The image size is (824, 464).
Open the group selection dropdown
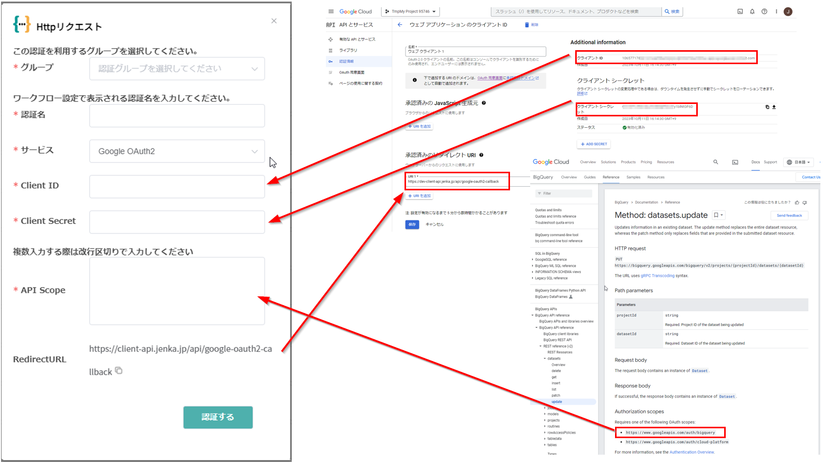(x=177, y=69)
